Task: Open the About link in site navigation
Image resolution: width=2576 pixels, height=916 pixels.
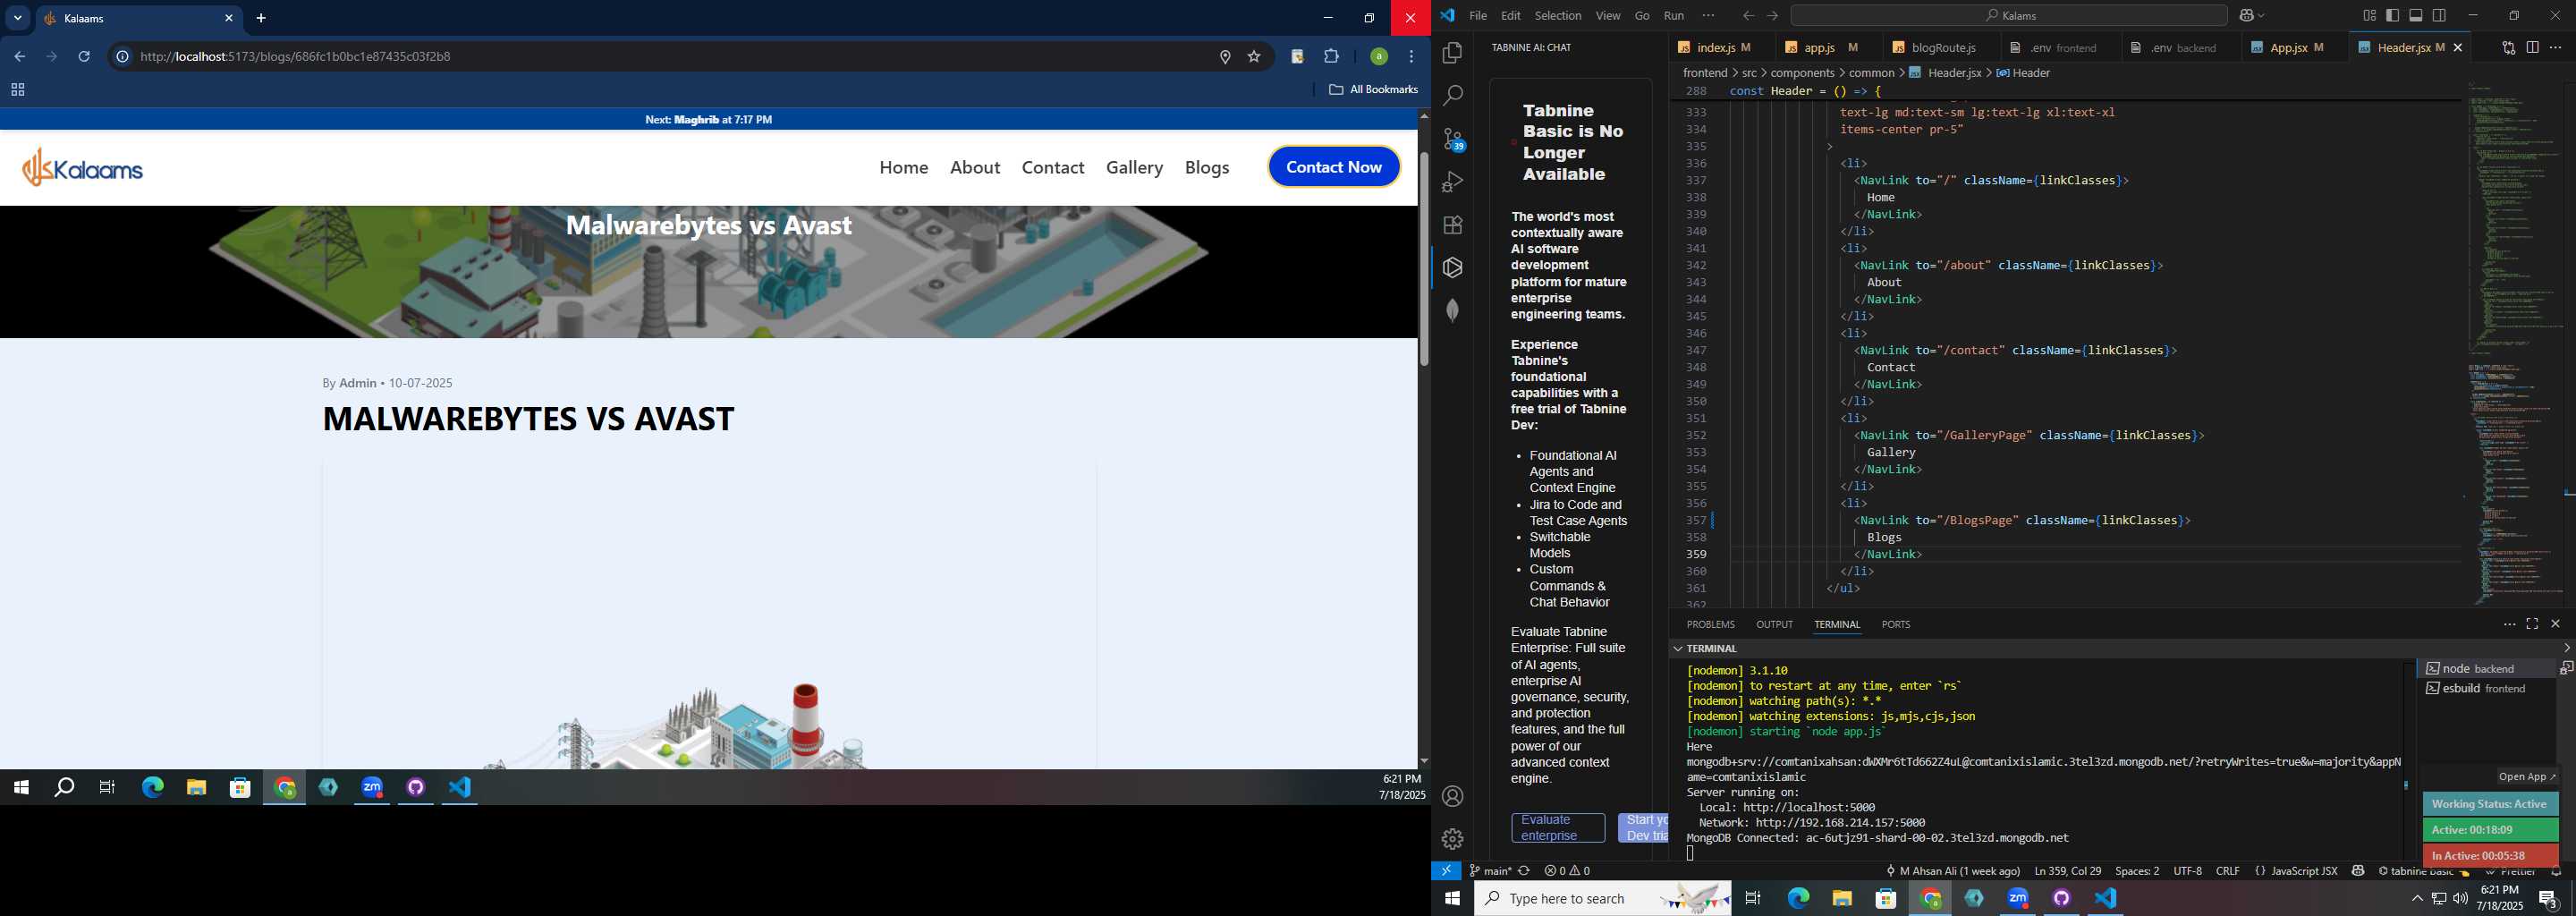Action: [x=975, y=168]
